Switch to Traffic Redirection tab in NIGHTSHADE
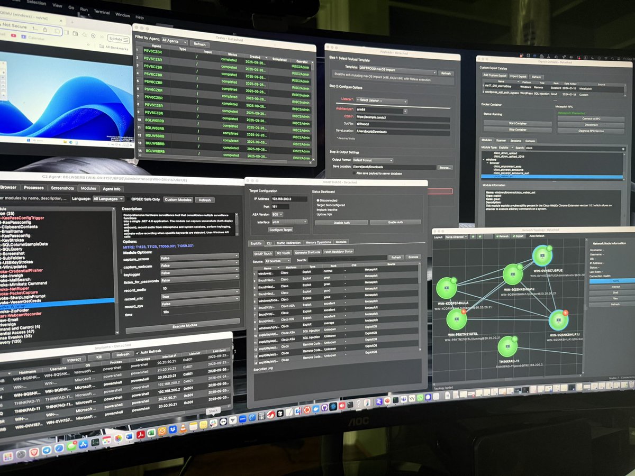Image resolution: width=635 pixels, height=476 pixels. [288, 243]
